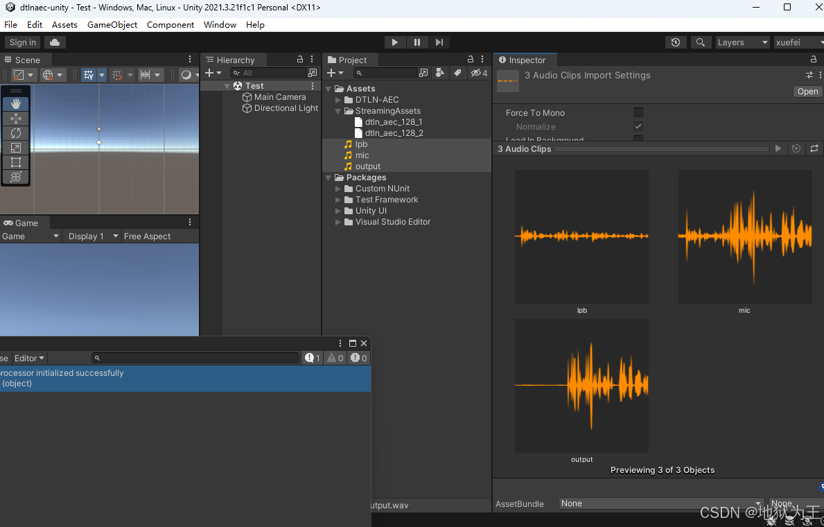Select the Hand view tool

[16, 104]
